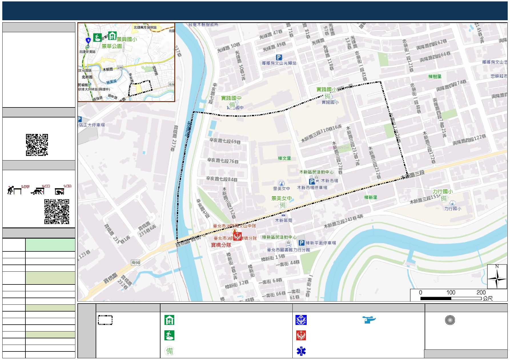Click the 備 marker under green 景美女中 label
Image resolution: width=510 pixels, height=360 pixels.
pyautogui.click(x=282, y=205)
